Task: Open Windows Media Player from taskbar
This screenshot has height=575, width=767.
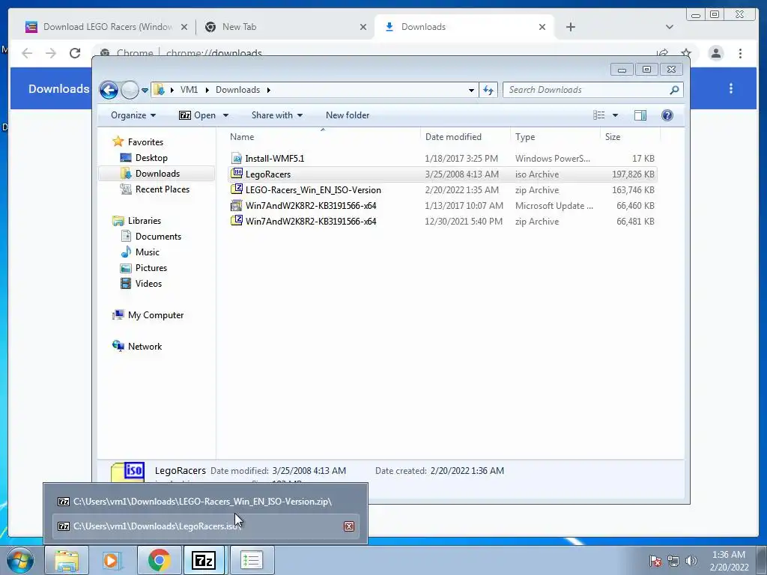Action: click(x=112, y=560)
